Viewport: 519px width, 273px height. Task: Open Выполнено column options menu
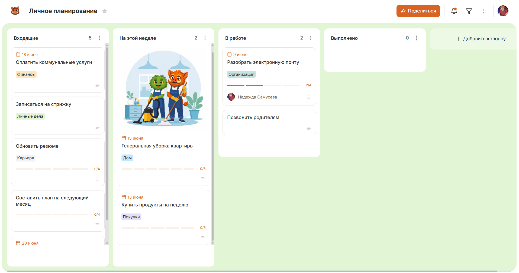pos(417,38)
